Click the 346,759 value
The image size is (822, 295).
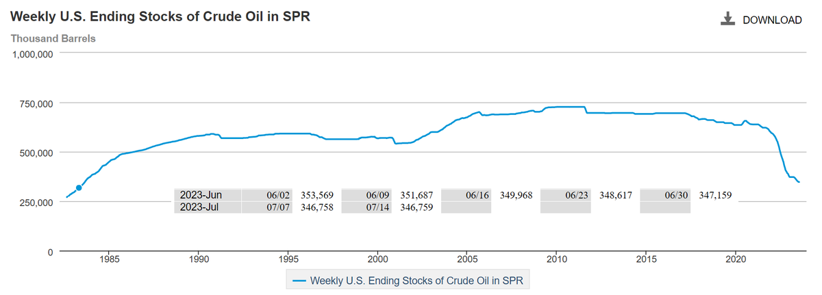coord(416,207)
